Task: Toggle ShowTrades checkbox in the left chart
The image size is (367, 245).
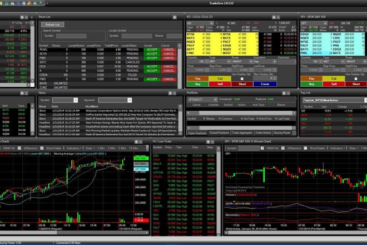Action: click(42, 148)
